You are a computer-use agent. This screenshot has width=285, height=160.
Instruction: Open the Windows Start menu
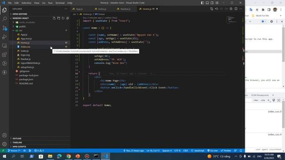click(x=4, y=156)
